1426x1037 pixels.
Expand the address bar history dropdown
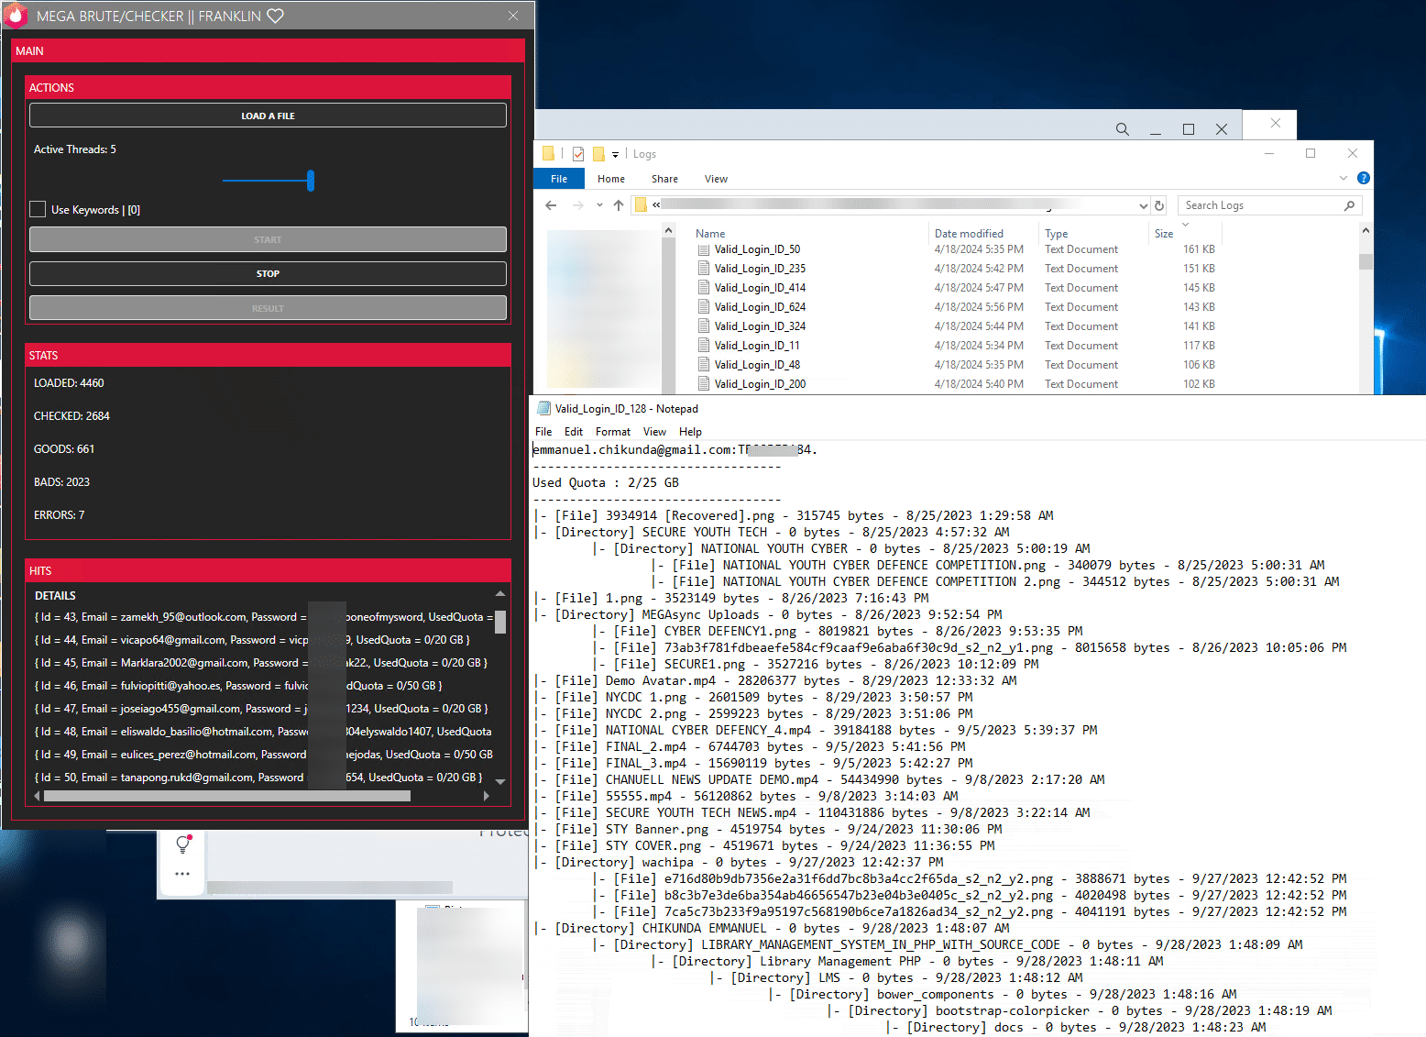pos(1143,206)
